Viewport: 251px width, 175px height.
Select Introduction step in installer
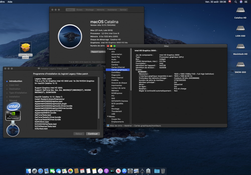click(x=16, y=81)
